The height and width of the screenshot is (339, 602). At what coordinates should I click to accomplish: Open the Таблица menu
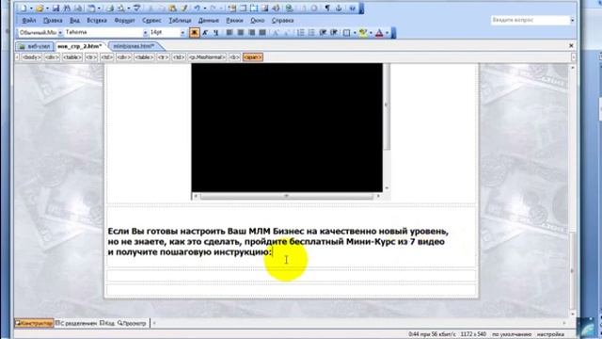coord(180,21)
